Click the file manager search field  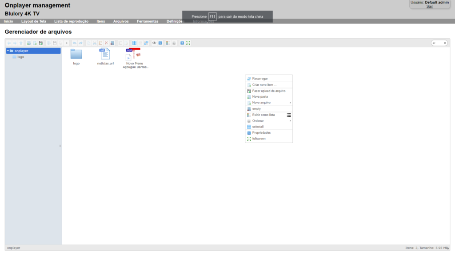(x=439, y=43)
